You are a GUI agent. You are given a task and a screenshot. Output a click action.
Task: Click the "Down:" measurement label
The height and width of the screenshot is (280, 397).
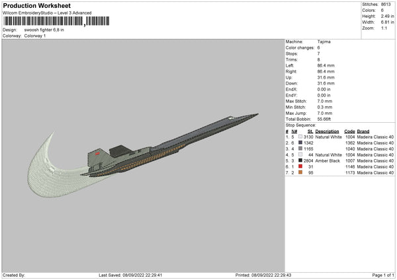[292, 83]
